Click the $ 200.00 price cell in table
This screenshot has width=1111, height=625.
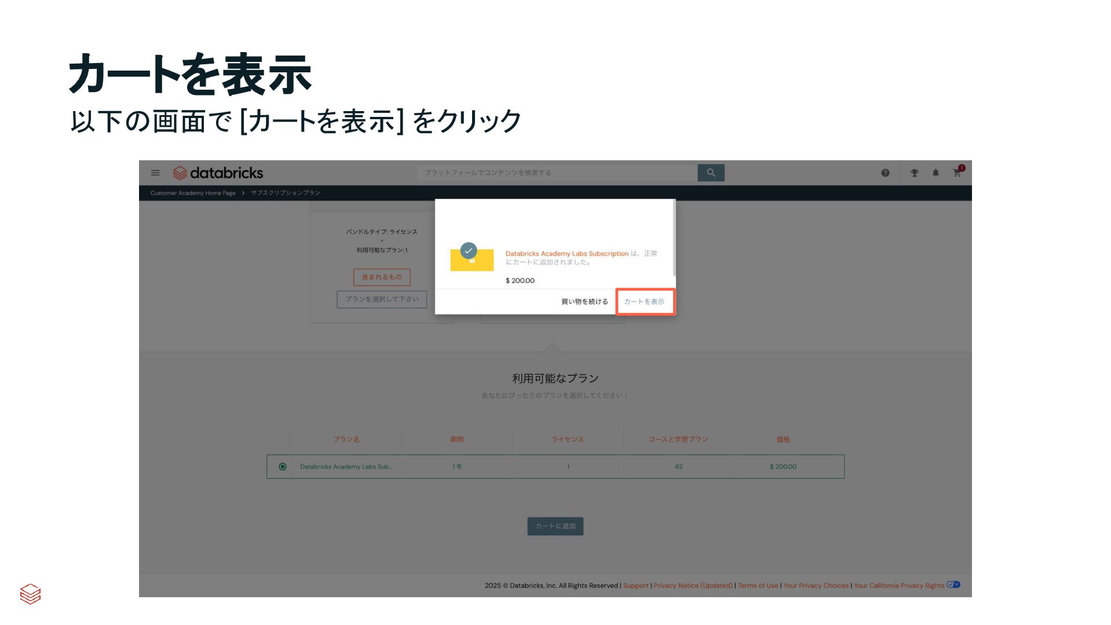[x=783, y=466]
